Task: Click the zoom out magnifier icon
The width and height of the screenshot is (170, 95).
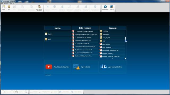Action: point(26,92)
